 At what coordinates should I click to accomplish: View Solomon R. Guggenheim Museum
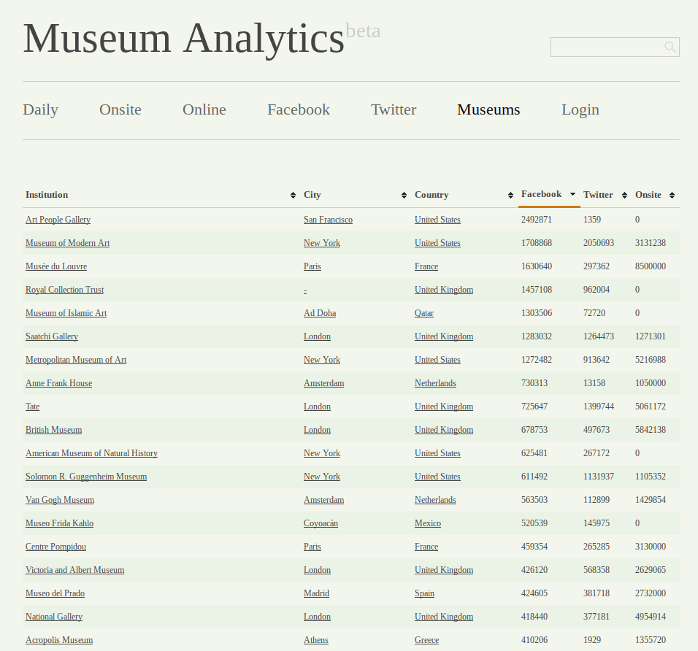click(x=86, y=477)
